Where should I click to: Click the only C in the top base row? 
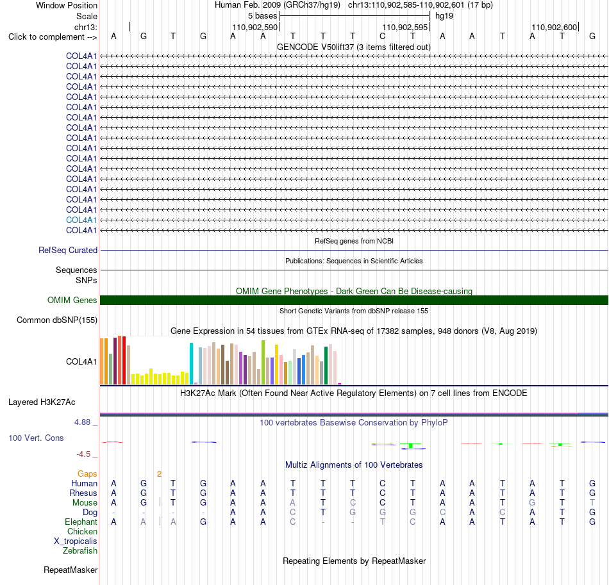point(383,37)
